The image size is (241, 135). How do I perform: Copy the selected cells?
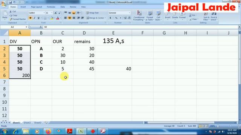pos(13,15)
